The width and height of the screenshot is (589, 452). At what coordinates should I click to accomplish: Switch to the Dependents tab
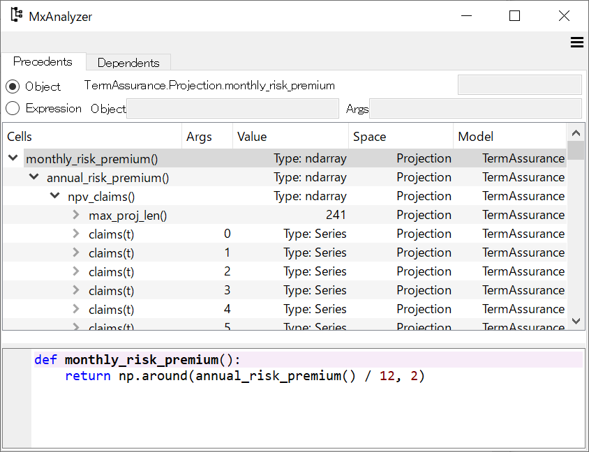pos(128,61)
